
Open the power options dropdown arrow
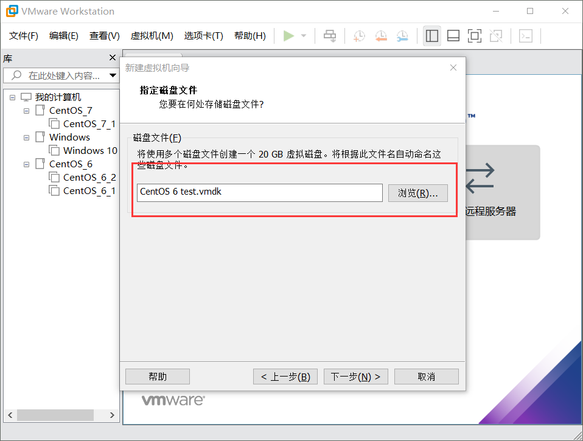(x=304, y=36)
